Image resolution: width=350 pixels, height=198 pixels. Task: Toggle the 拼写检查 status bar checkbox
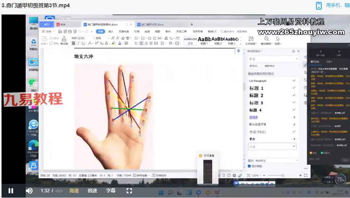pos(135,175)
